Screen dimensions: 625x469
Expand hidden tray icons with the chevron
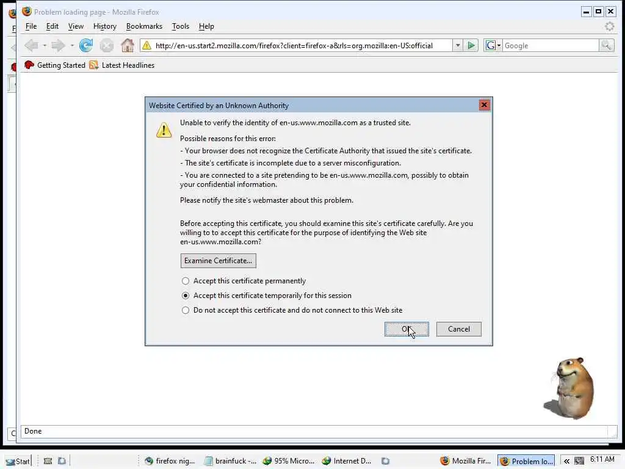point(566,461)
